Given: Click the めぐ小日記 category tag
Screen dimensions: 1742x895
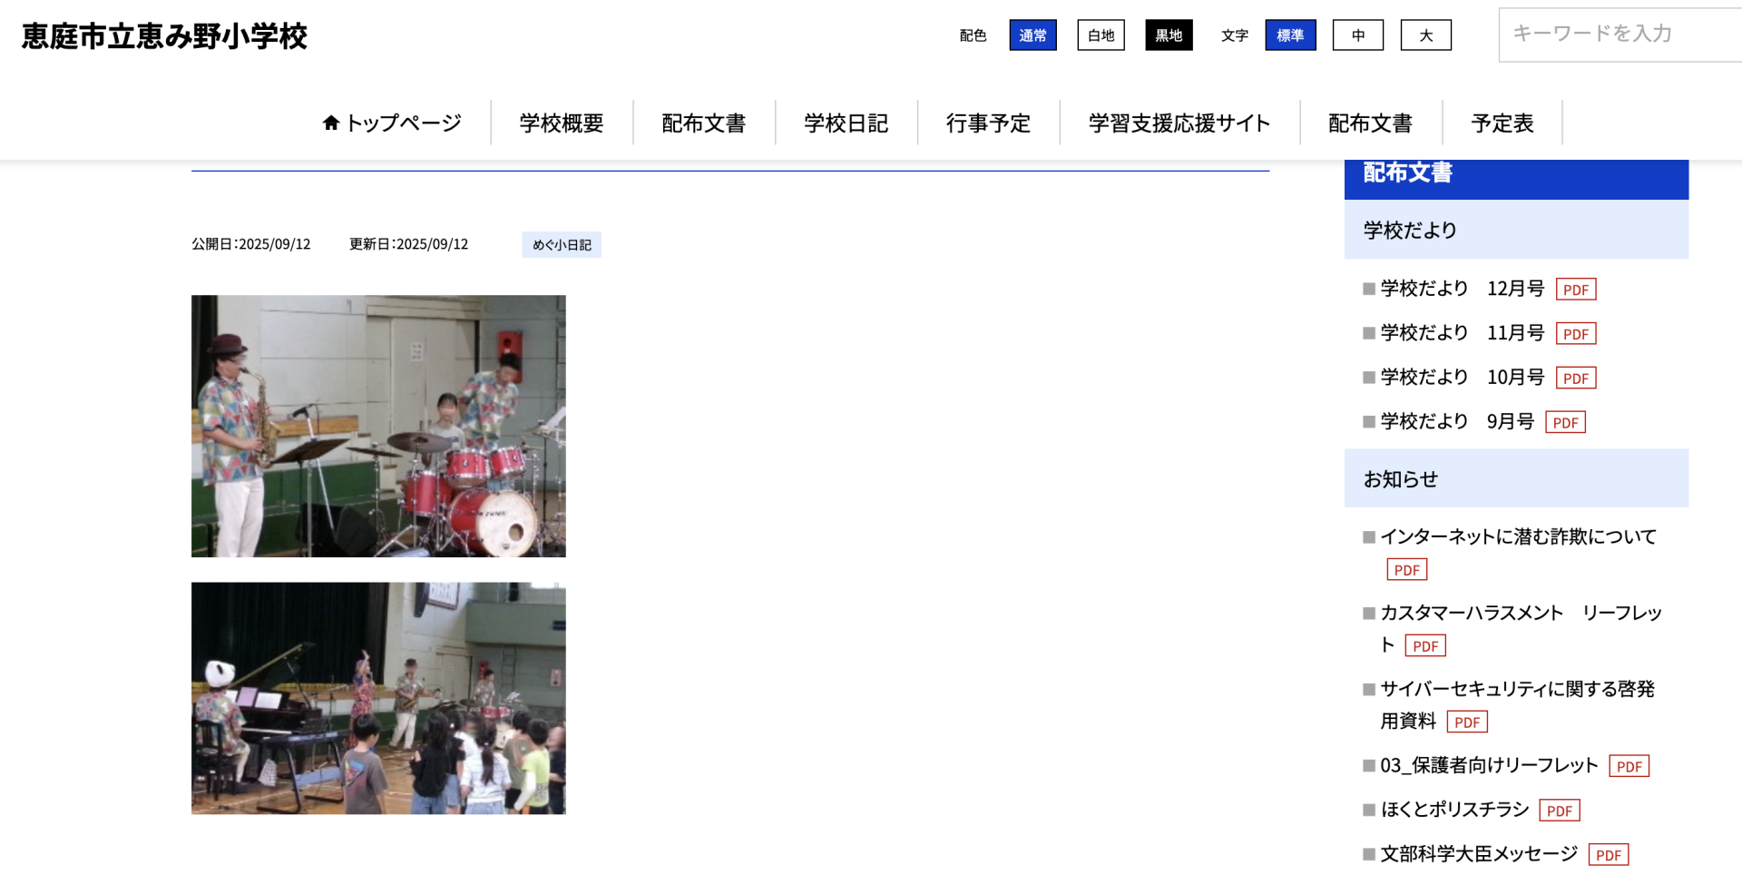Looking at the screenshot, I should click(x=562, y=245).
